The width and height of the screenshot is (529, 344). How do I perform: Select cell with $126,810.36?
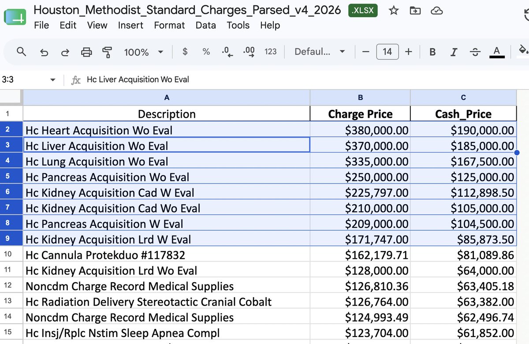pyautogui.click(x=360, y=286)
